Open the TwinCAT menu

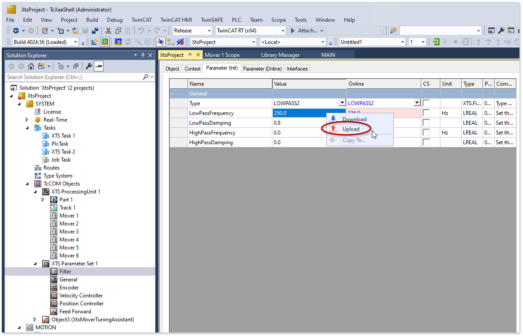pyautogui.click(x=141, y=20)
